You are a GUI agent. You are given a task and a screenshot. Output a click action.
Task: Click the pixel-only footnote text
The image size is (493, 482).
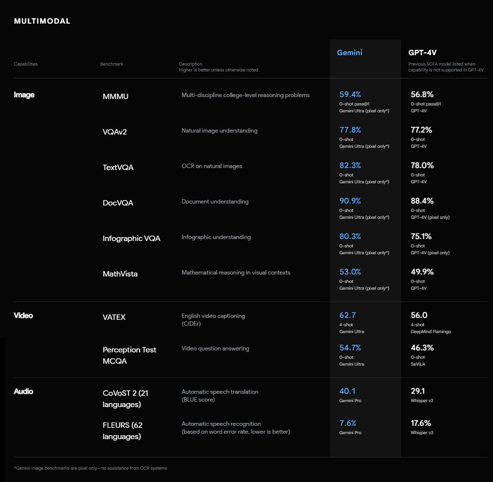90,468
